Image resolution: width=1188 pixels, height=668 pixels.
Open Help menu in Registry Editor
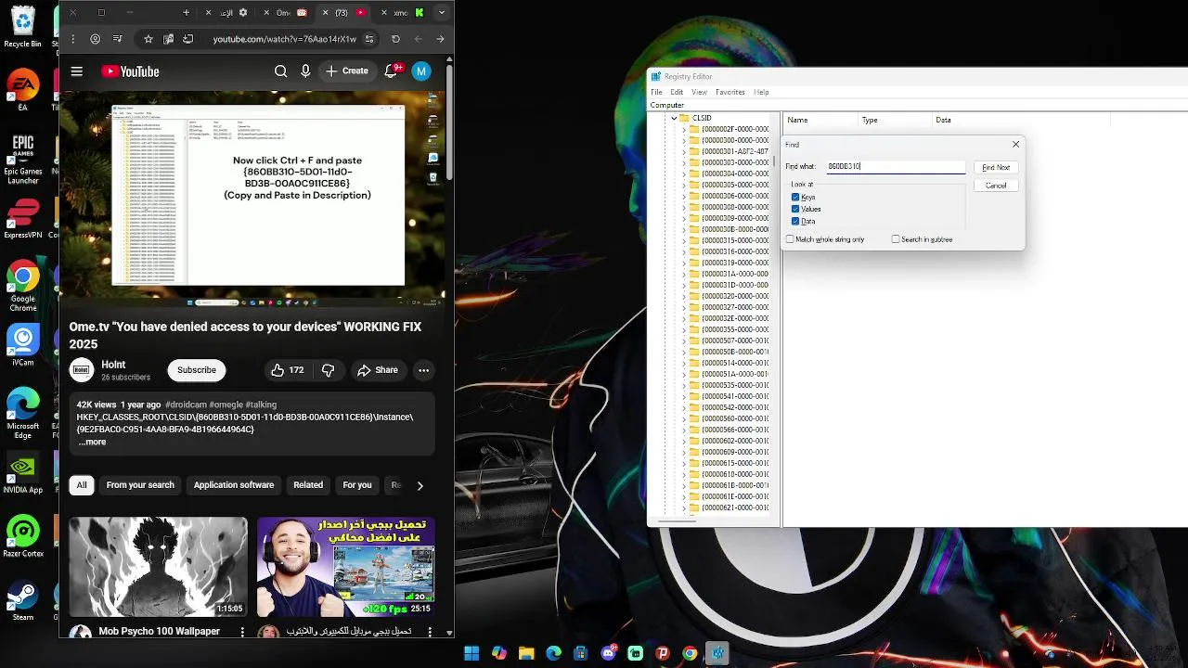click(761, 92)
